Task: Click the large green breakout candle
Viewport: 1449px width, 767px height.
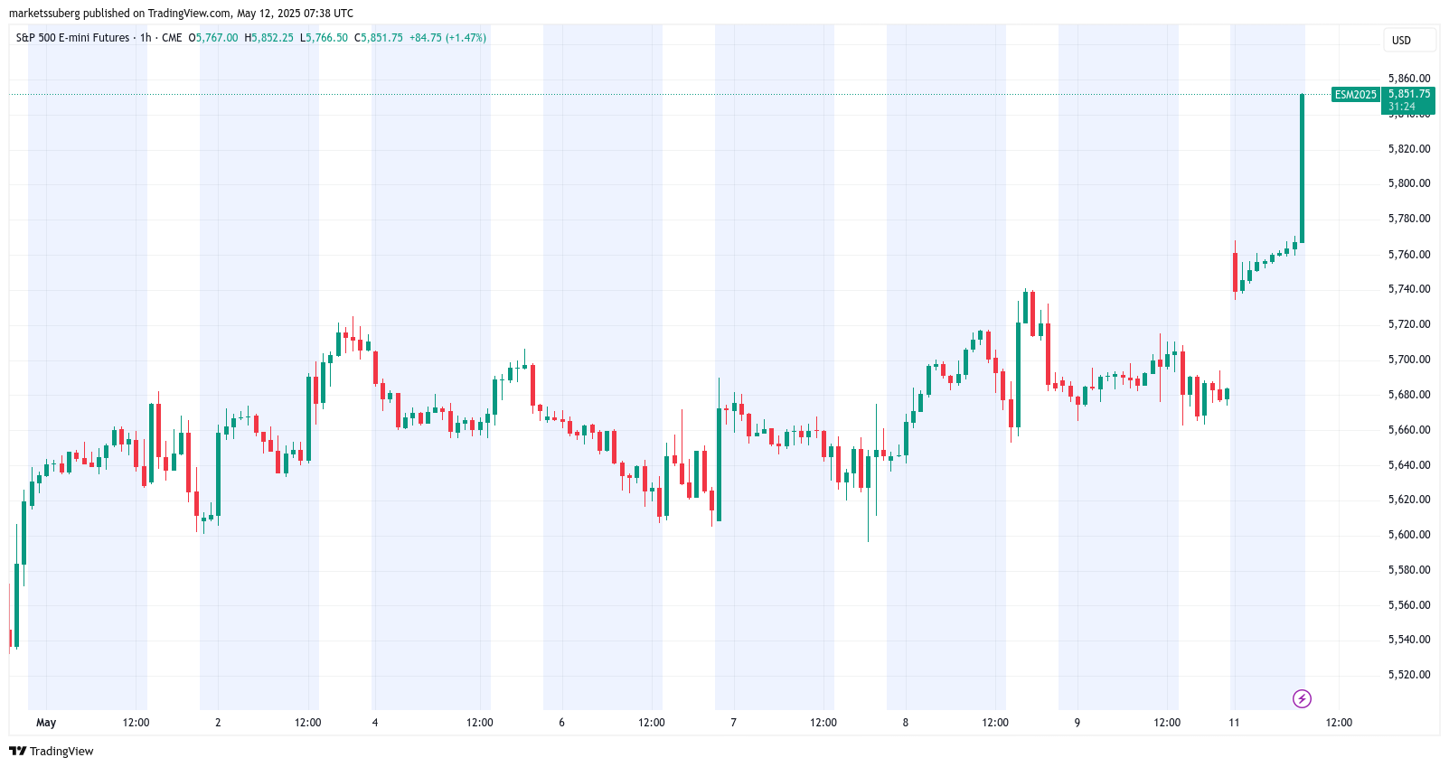Action: tap(1302, 168)
